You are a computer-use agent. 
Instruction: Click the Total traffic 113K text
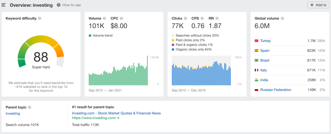pyautogui.click(x=85, y=125)
